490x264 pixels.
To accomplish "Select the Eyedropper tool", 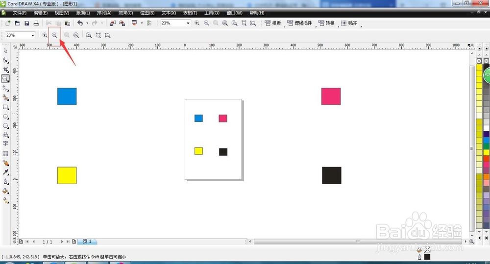I will [x=5, y=172].
